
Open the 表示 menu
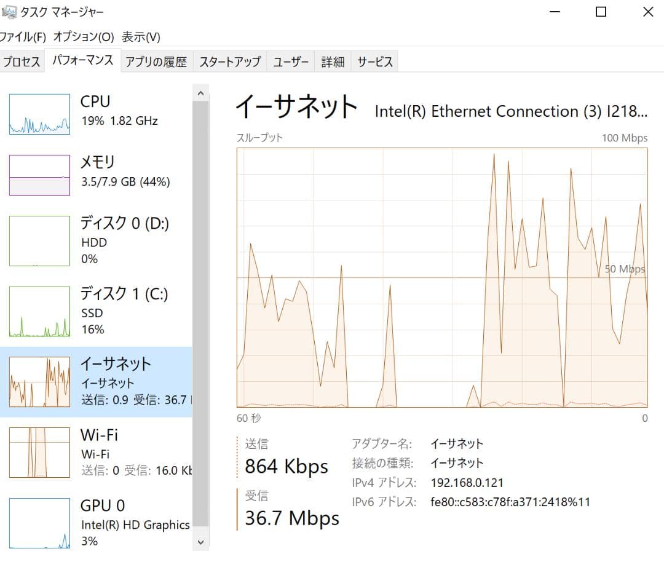click(x=141, y=37)
